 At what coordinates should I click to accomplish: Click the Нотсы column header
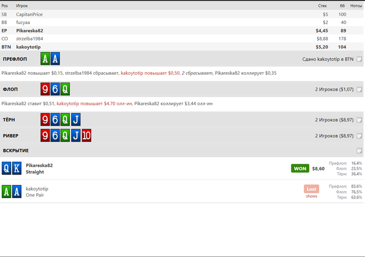[x=356, y=6]
